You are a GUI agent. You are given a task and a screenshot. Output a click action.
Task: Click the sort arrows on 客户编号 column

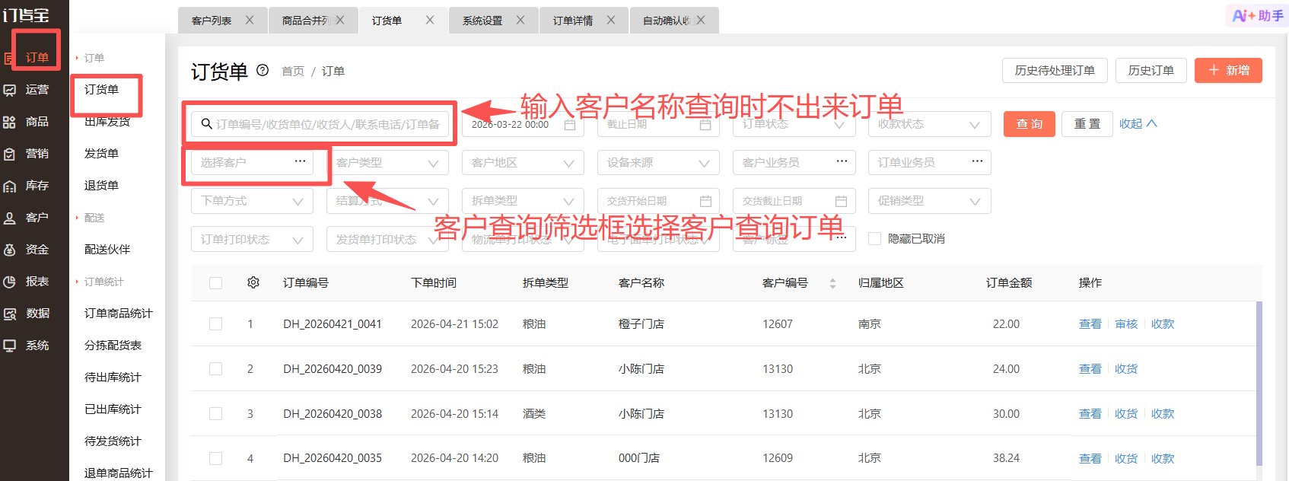(832, 283)
